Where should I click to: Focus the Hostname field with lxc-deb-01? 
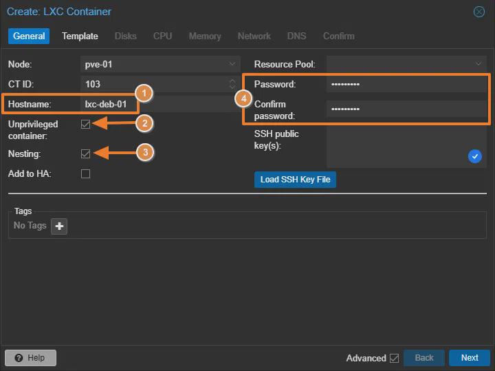tap(160, 104)
